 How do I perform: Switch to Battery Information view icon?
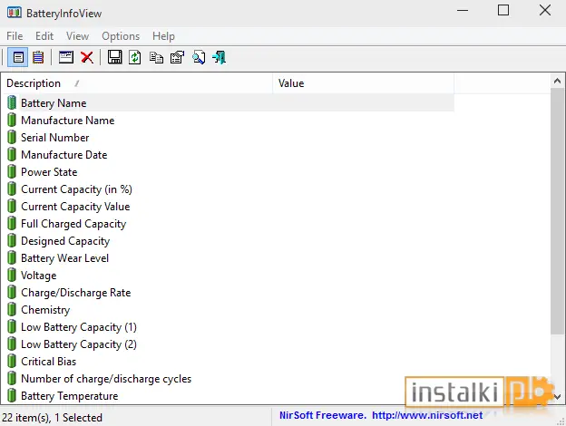pyautogui.click(x=18, y=57)
